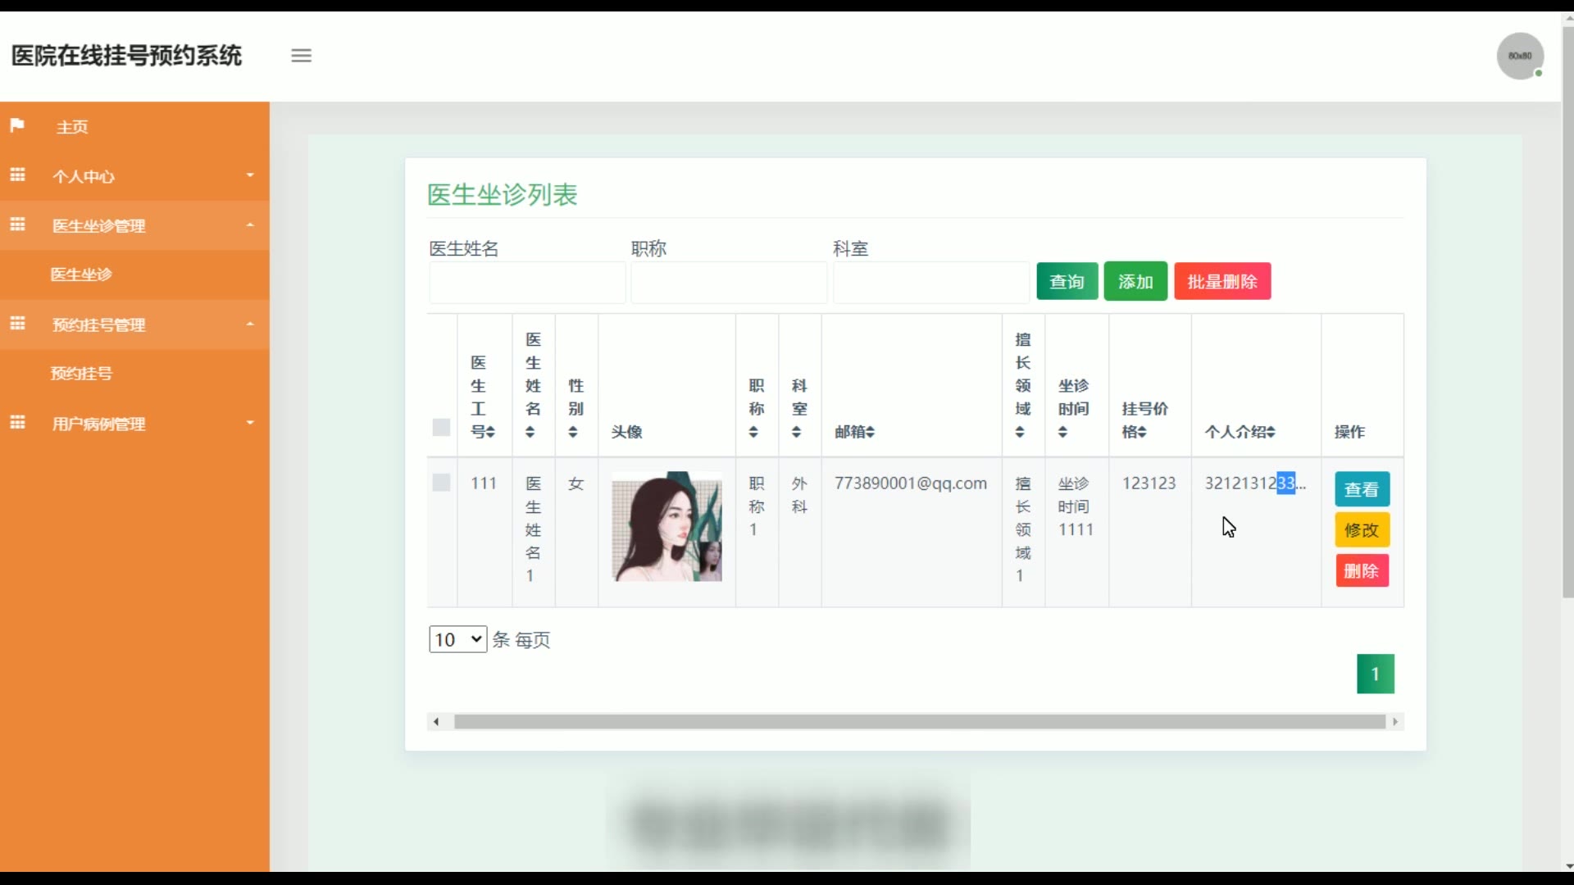Sort by 医生工号 column arrows
This screenshot has width=1574, height=885.
(x=490, y=432)
